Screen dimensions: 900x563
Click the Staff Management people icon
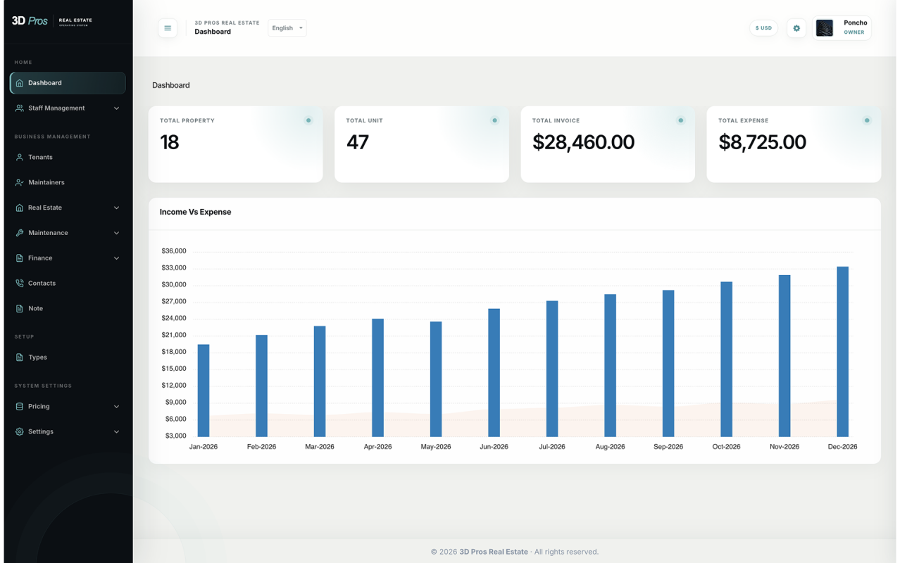click(20, 108)
